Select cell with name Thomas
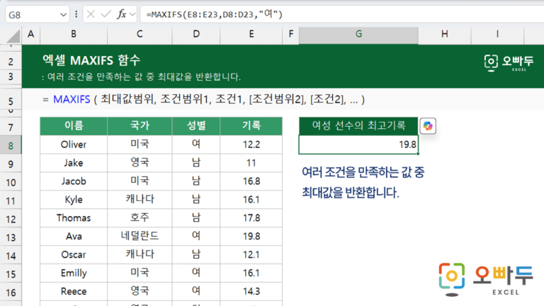The image size is (544, 306). pyautogui.click(x=74, y=218)
